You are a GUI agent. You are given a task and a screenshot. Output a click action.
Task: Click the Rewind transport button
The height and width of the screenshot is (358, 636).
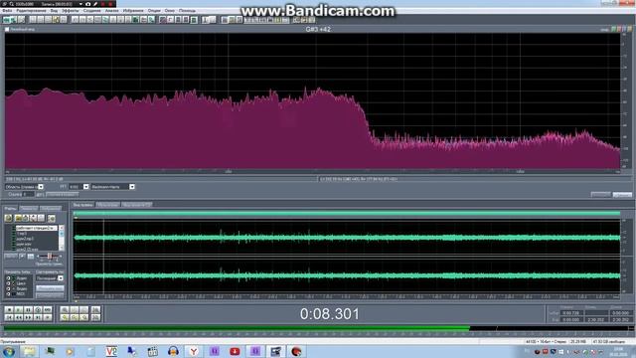coord(18,317)
